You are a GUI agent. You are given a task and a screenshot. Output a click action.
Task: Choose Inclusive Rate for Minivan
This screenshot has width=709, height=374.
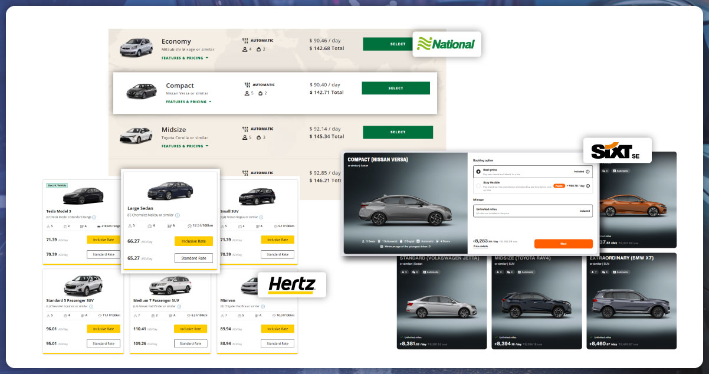pos(277,329)
